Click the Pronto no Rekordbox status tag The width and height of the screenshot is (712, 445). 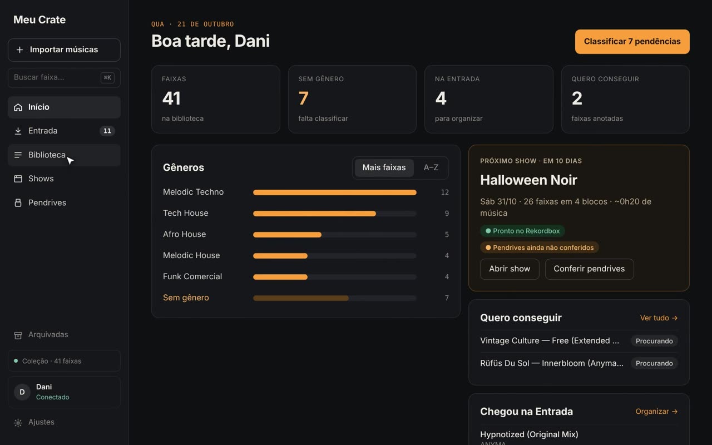click(522, 231)
